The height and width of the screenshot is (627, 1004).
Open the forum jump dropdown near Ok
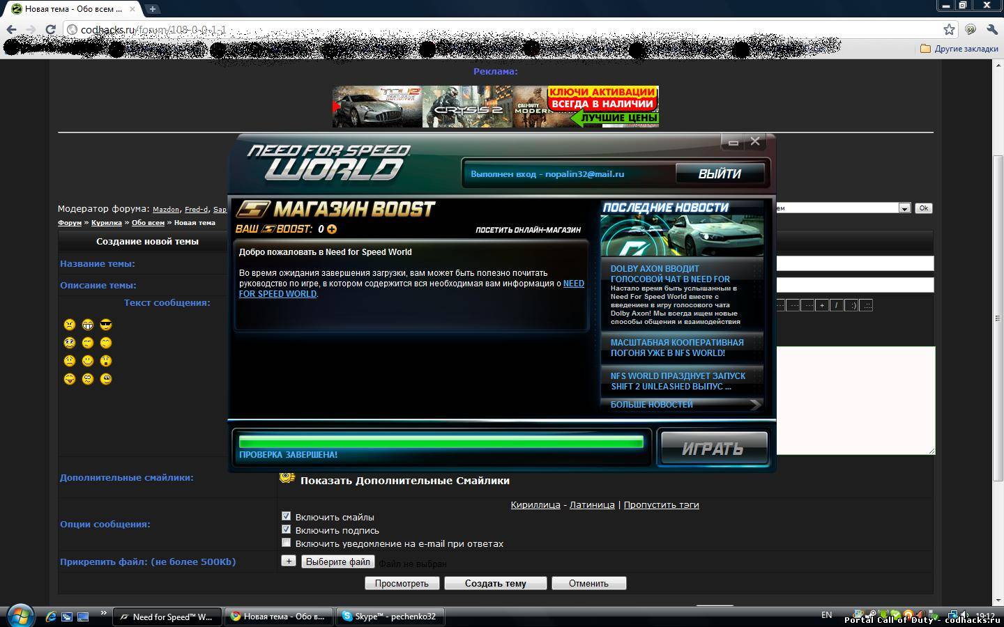(904, 208)
